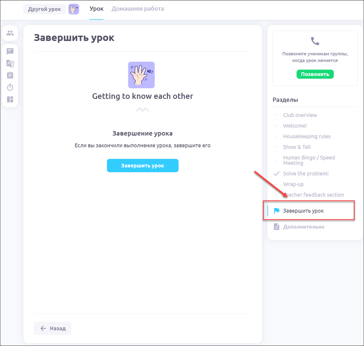This screenshot has width=364, height=346.
Task: Click the stopwatch timer icon
Action: tap(10, 87)
